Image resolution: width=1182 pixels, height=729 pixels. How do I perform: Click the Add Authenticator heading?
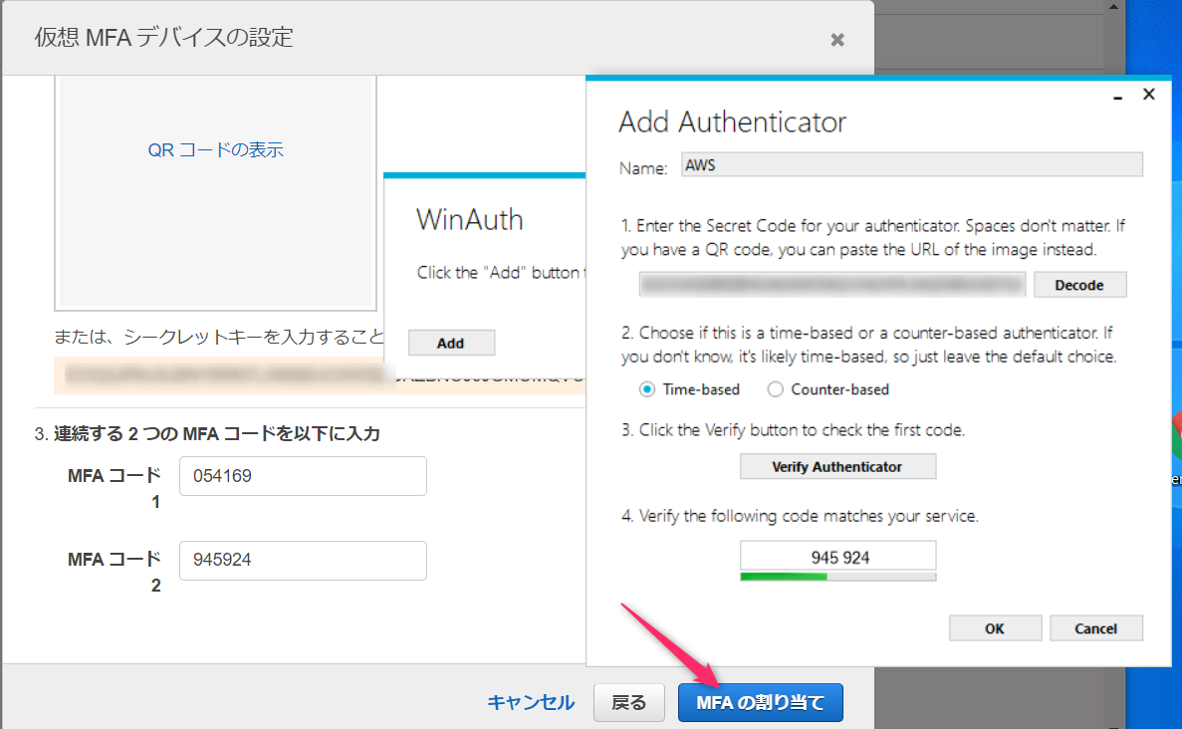click(x=733, y=122)
